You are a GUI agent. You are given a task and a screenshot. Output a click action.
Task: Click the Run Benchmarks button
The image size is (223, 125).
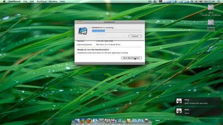coord(131,58)
